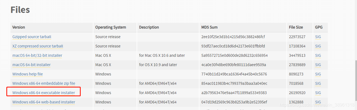Download Windows x86-64 web-based installer

point(44,102)
